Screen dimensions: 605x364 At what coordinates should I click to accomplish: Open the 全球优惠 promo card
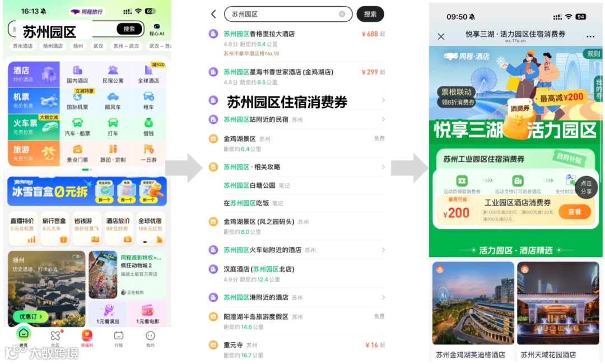(x=151, y=228)
